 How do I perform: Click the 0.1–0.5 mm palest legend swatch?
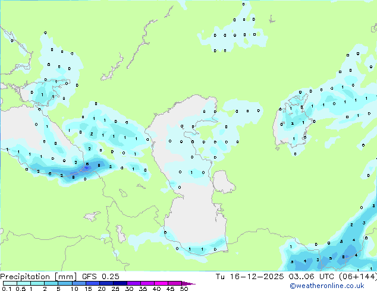pyautogui.click(x=10, y=283)
